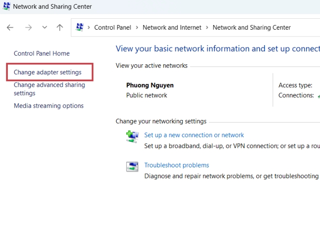The image size is (320, 228).
Task: Open the recent locations dropdown chevron
Action: (x=44, y=27)
